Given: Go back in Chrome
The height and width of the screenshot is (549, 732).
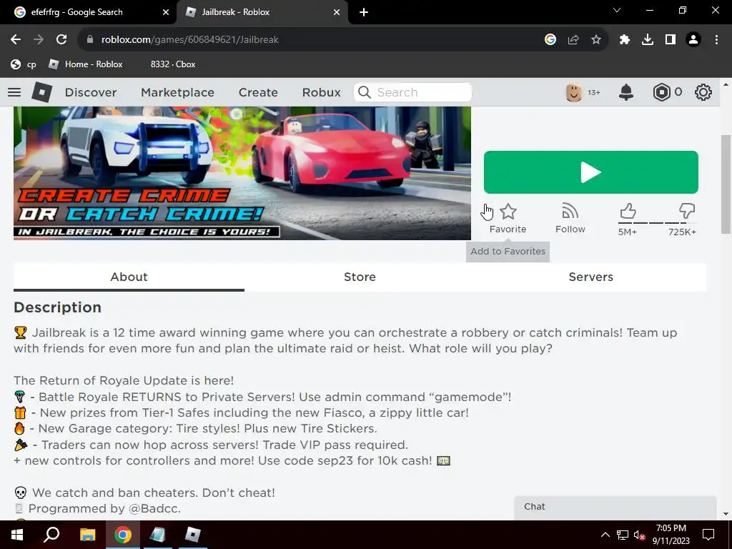Looking at the screenshot, I should [x=16, y=40].
